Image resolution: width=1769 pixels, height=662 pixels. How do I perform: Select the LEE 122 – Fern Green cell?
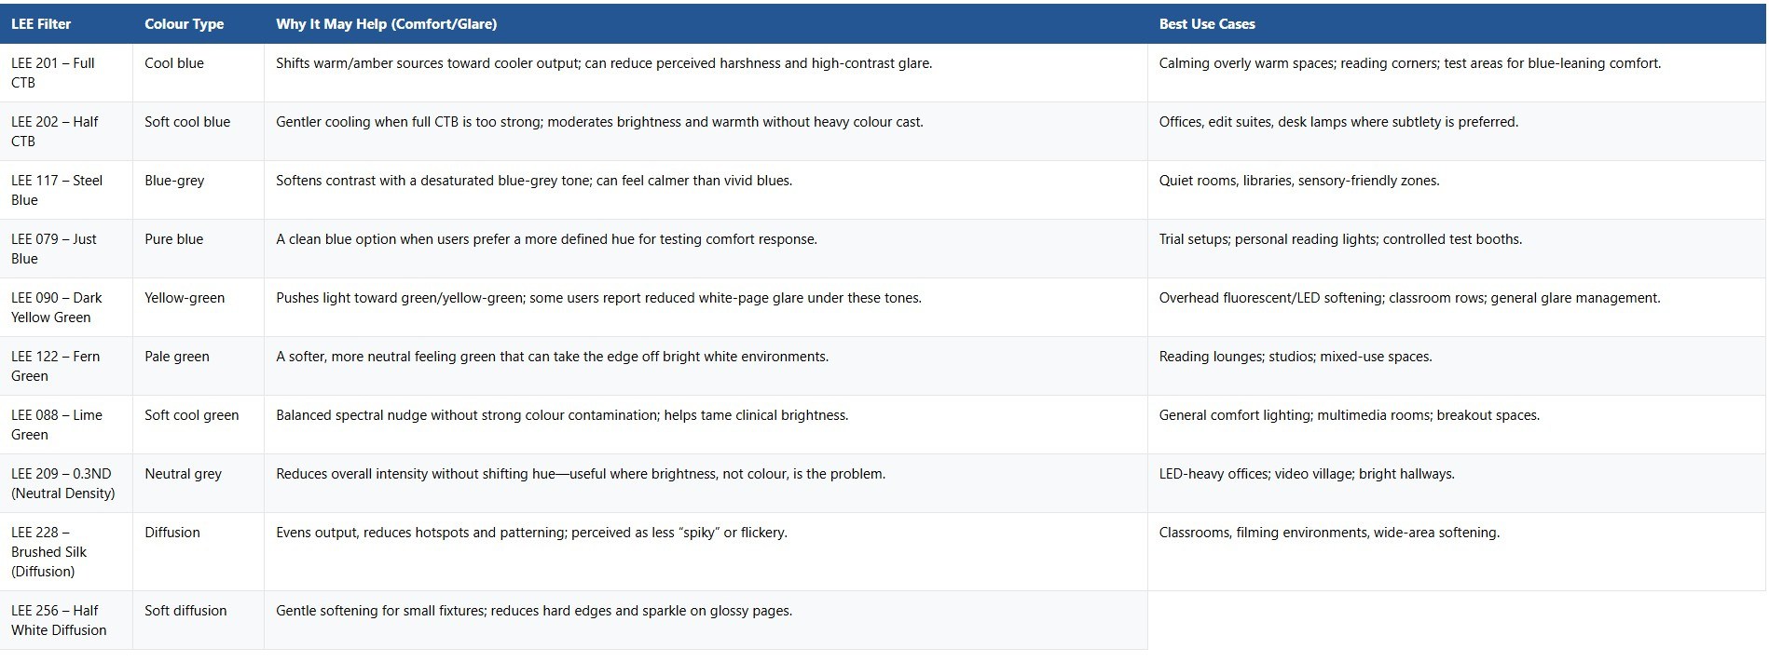[x=55, y=366]
